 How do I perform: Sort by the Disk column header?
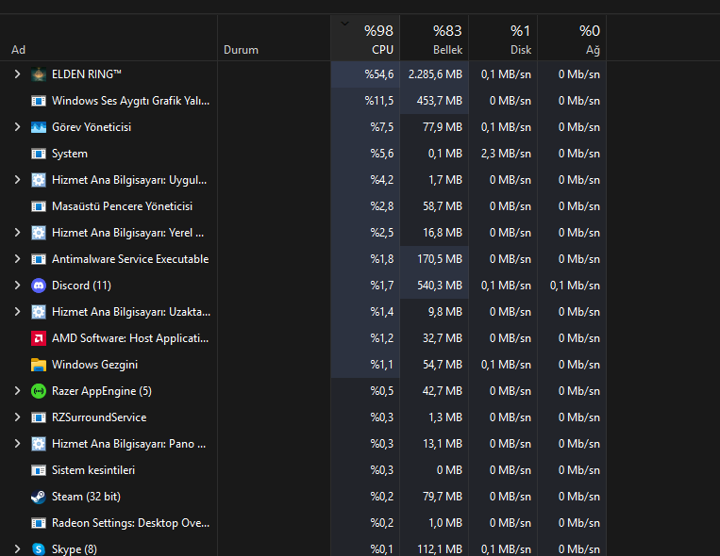point(503,38)
